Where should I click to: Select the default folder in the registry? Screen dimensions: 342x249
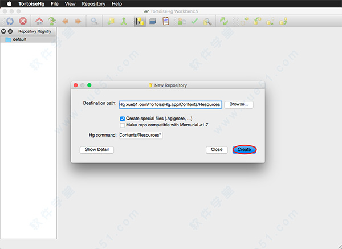pyautogui.click(x=28, y=39)
